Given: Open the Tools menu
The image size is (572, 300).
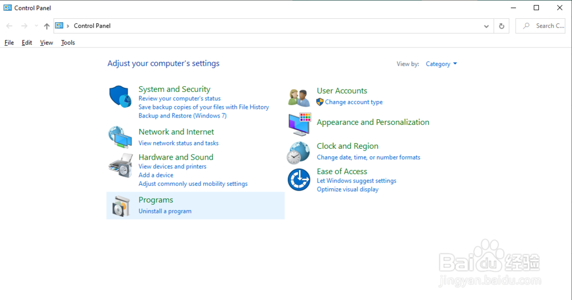Looking at the screenshot, I should point(68,43).
